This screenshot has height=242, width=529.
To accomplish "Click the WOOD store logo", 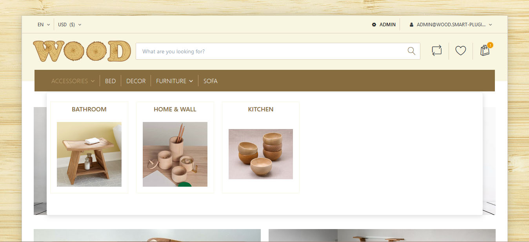I will pos(82,51).
